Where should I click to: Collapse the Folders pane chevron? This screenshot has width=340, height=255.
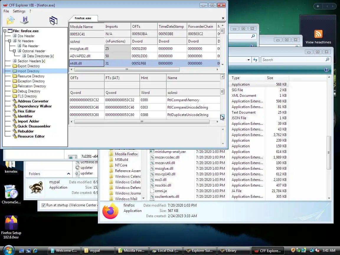tap(68, 174)
